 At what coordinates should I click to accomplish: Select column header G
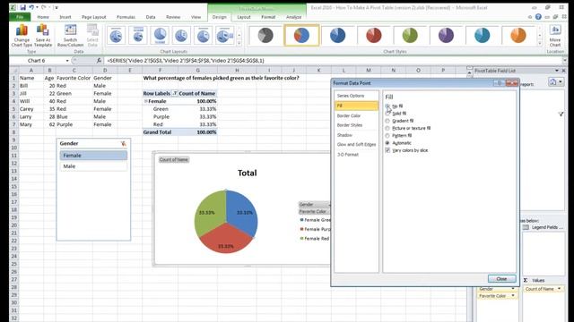pyautogui.click(x=197, y=70)
